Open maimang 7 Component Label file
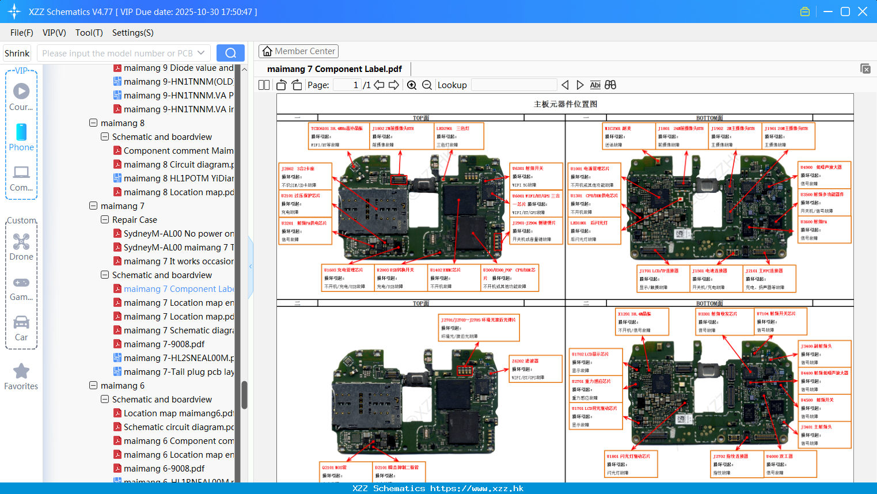 179,289
